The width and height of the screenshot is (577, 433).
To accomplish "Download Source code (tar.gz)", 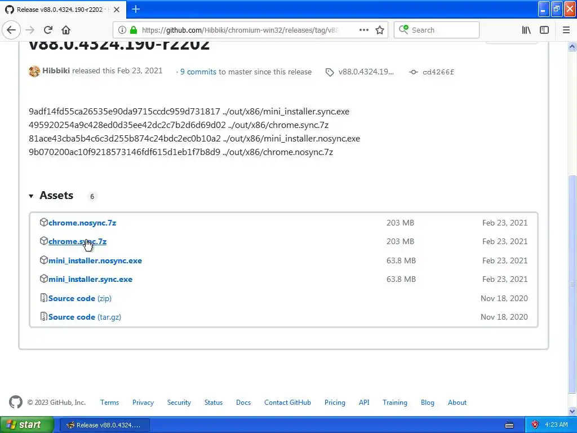I will (x=85, y=317).
